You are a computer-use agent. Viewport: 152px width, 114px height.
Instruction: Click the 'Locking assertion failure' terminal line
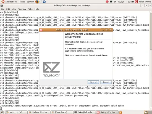pos(20,45)
